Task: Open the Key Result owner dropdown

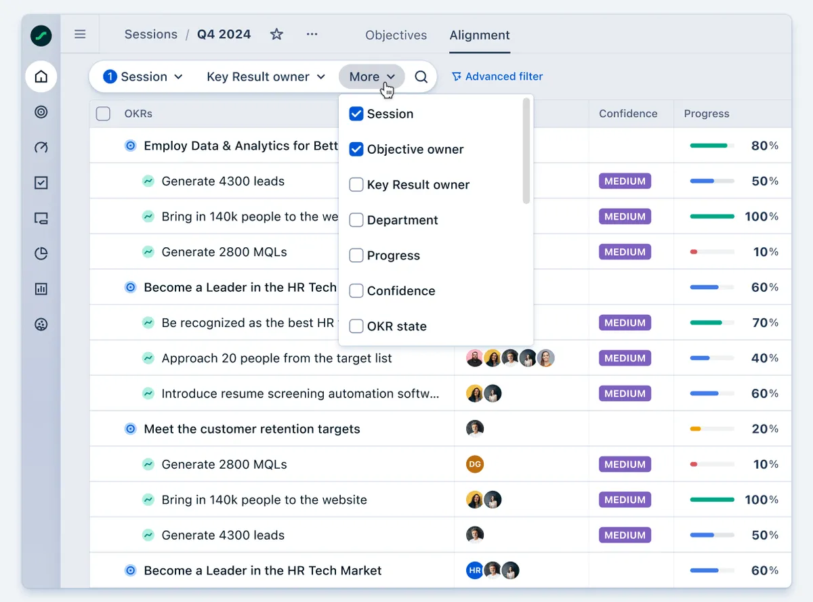Action: [266, 77]
